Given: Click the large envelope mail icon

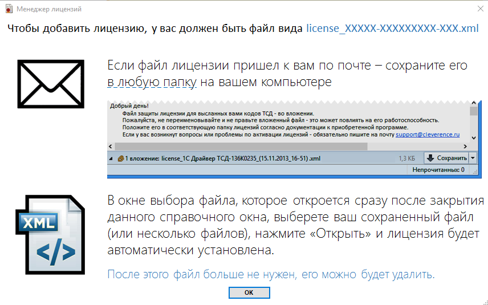Looking at the screenshot, I should [51, 84].
